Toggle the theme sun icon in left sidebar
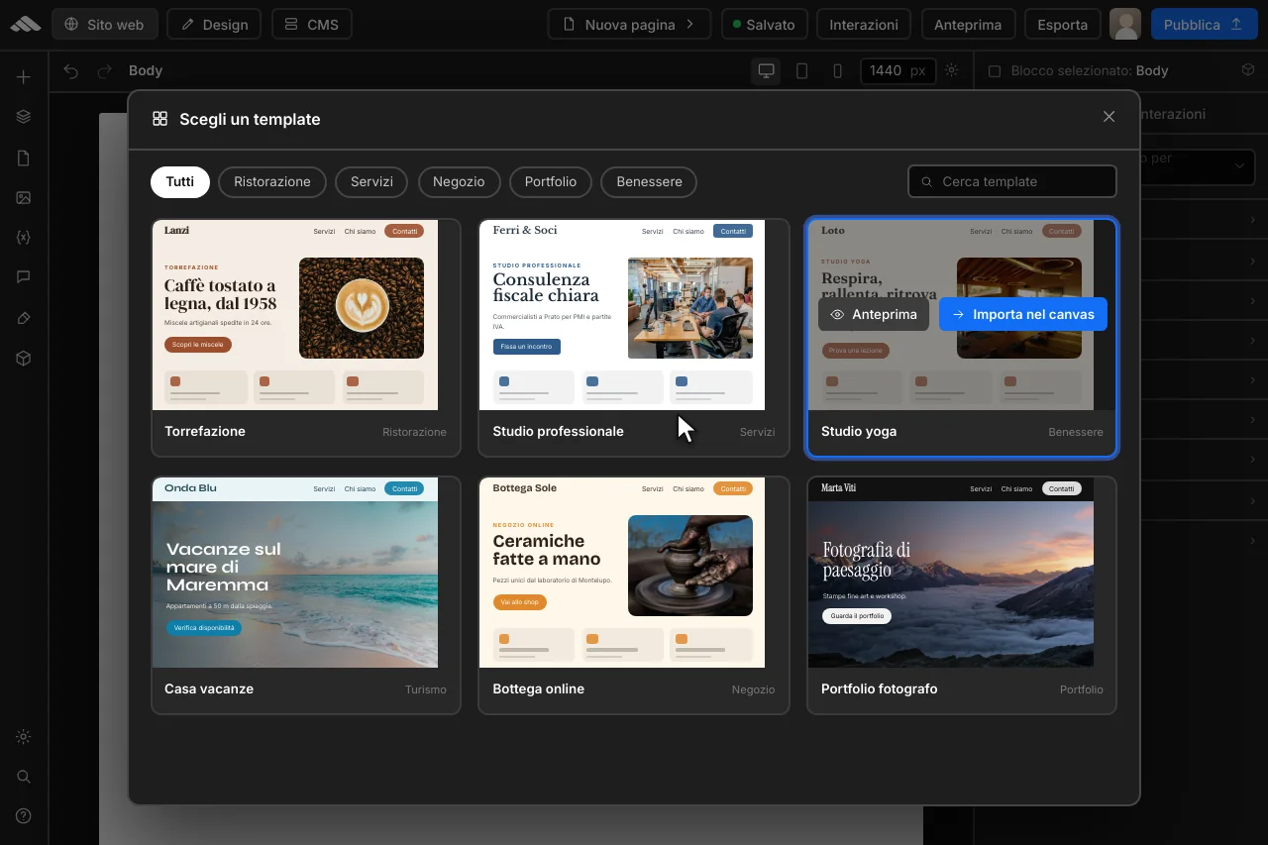 click(x=24, y=737)
